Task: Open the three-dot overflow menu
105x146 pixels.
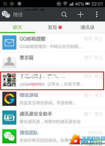Action: tap(97, 15)
